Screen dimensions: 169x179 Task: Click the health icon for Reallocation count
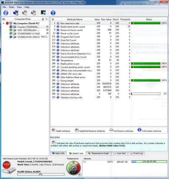(x=58, y=64)
